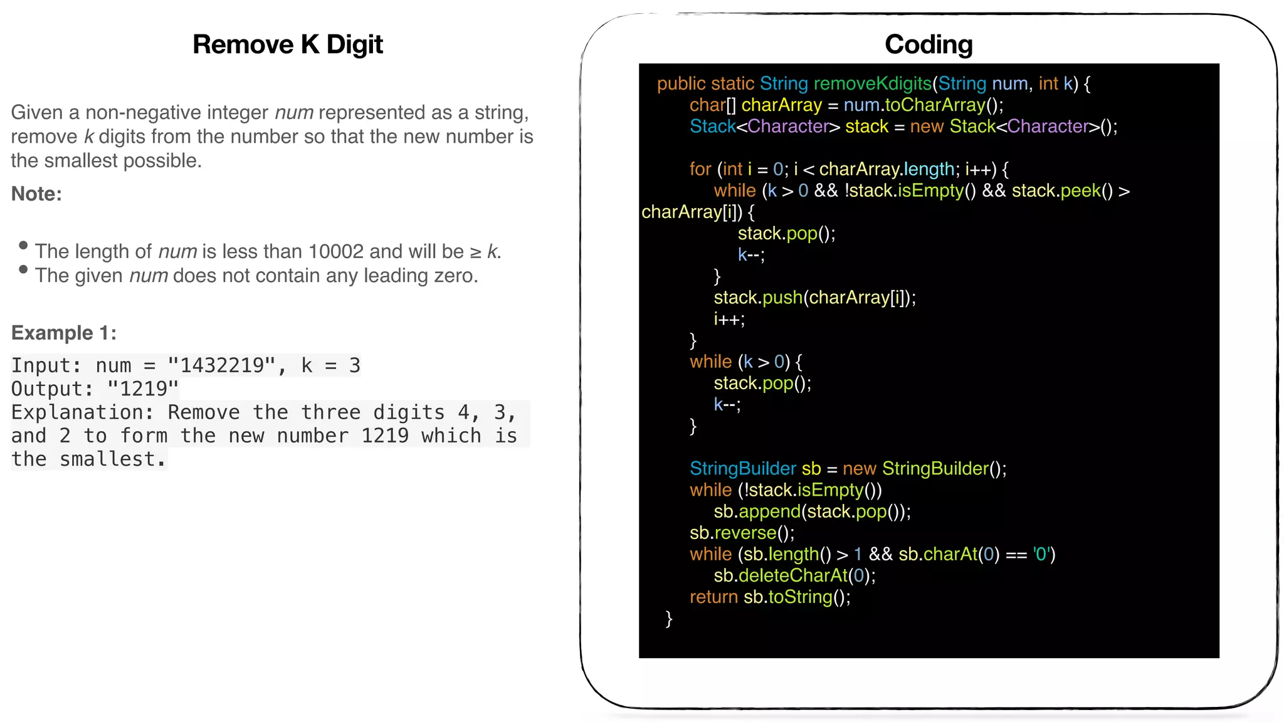Click the 'while (sb.length() > 1' line
The height and width of the screenshot is (722, 1284).
point(872,554)
